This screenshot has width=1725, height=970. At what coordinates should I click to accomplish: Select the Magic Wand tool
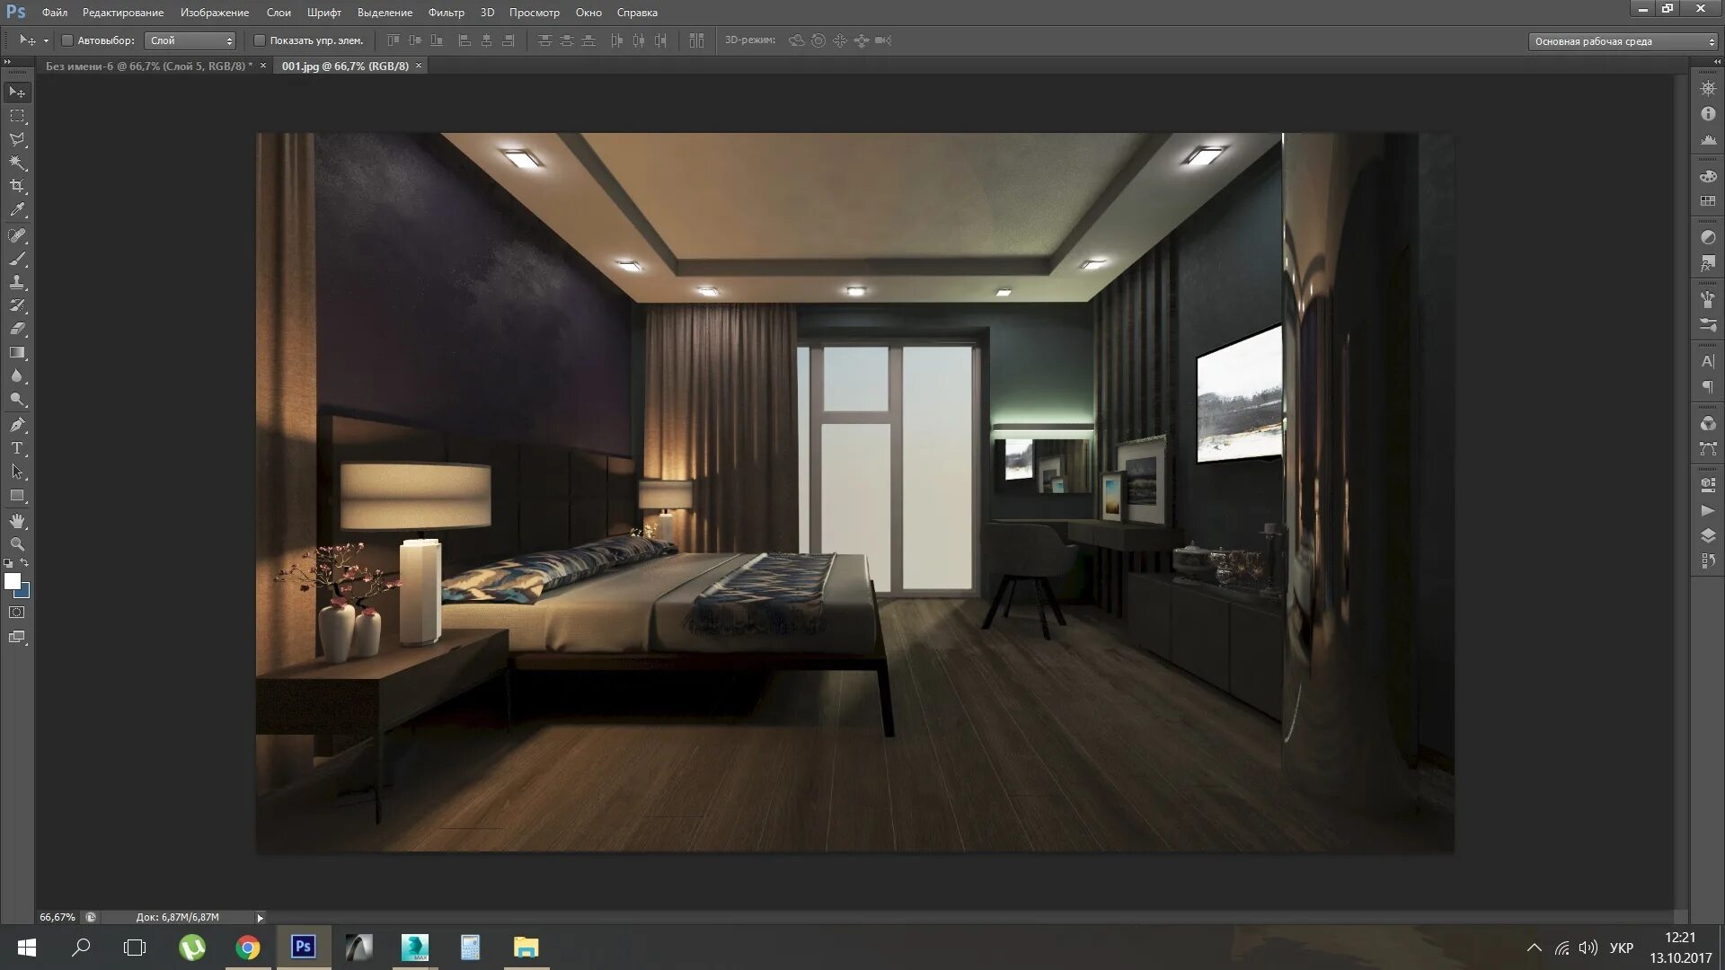coord(17,163)
